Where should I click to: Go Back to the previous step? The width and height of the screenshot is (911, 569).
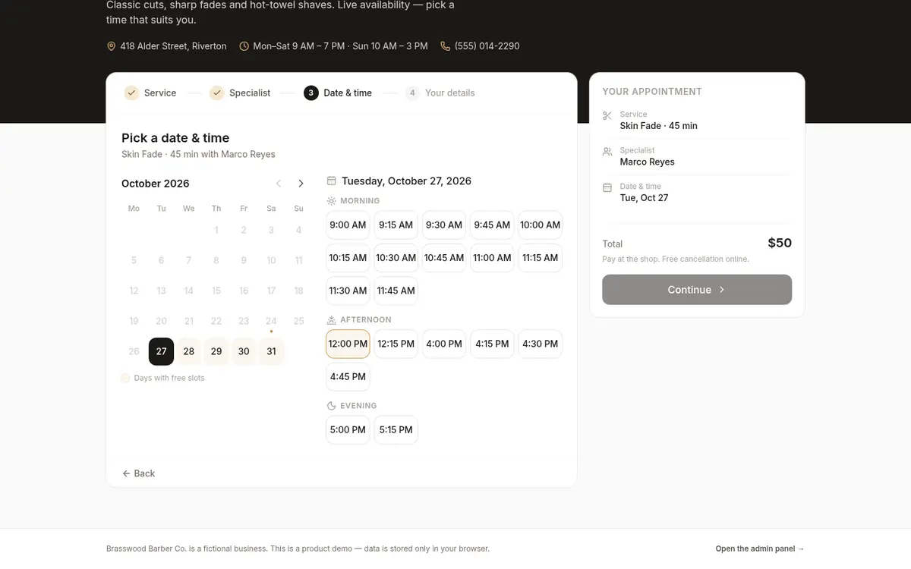pyautogui.click(x=138, y=473)
